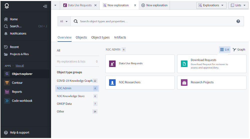Viewport: 250px width, 139px height.
Task: Select My explorations & lists
Action: coord(77,61)
